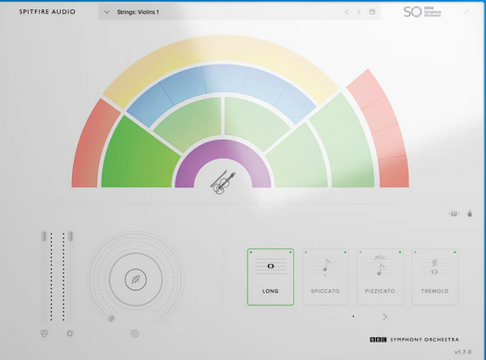Click the save preset floppy disk icon
Screen dimensions: 486x360
(372, 11)
